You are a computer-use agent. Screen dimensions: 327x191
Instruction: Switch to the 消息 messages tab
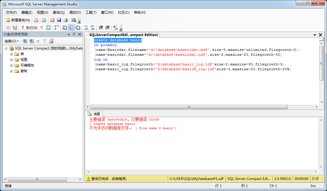(94, 114)
